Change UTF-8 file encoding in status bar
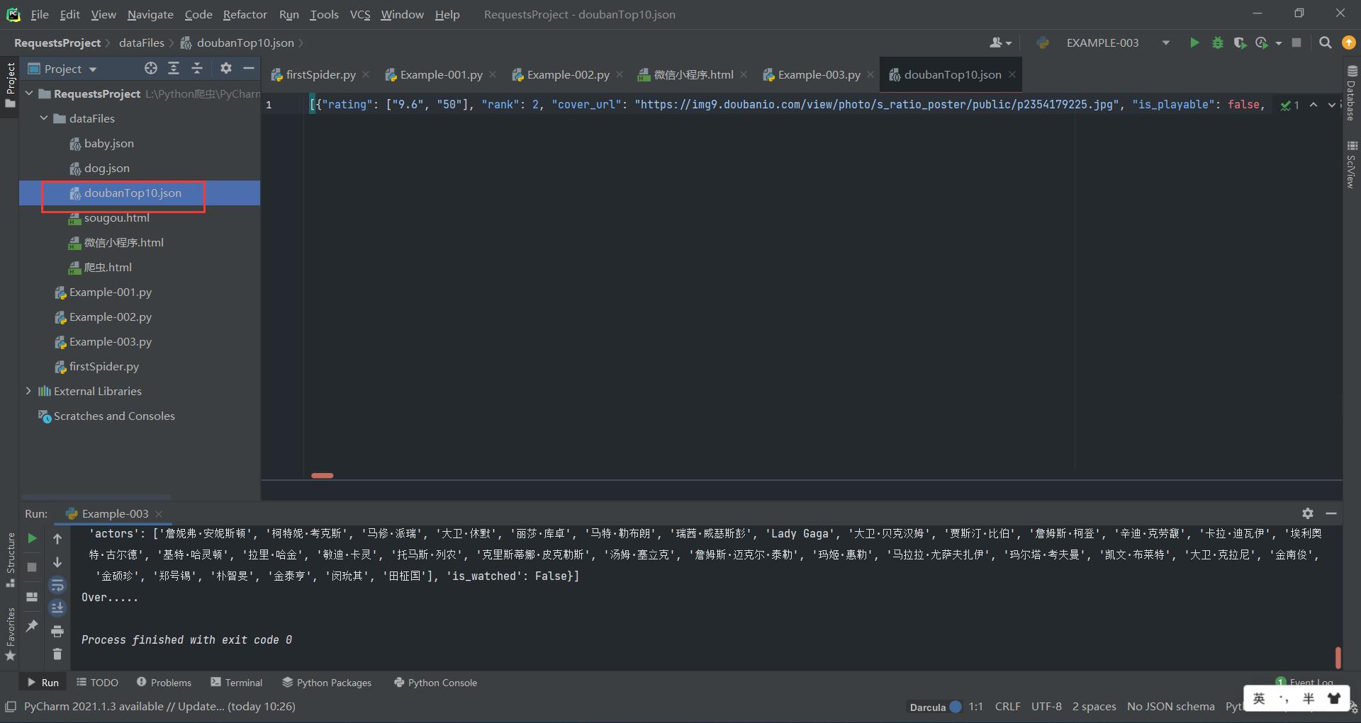This screenshot has height=723, width=1361. 1046,706
